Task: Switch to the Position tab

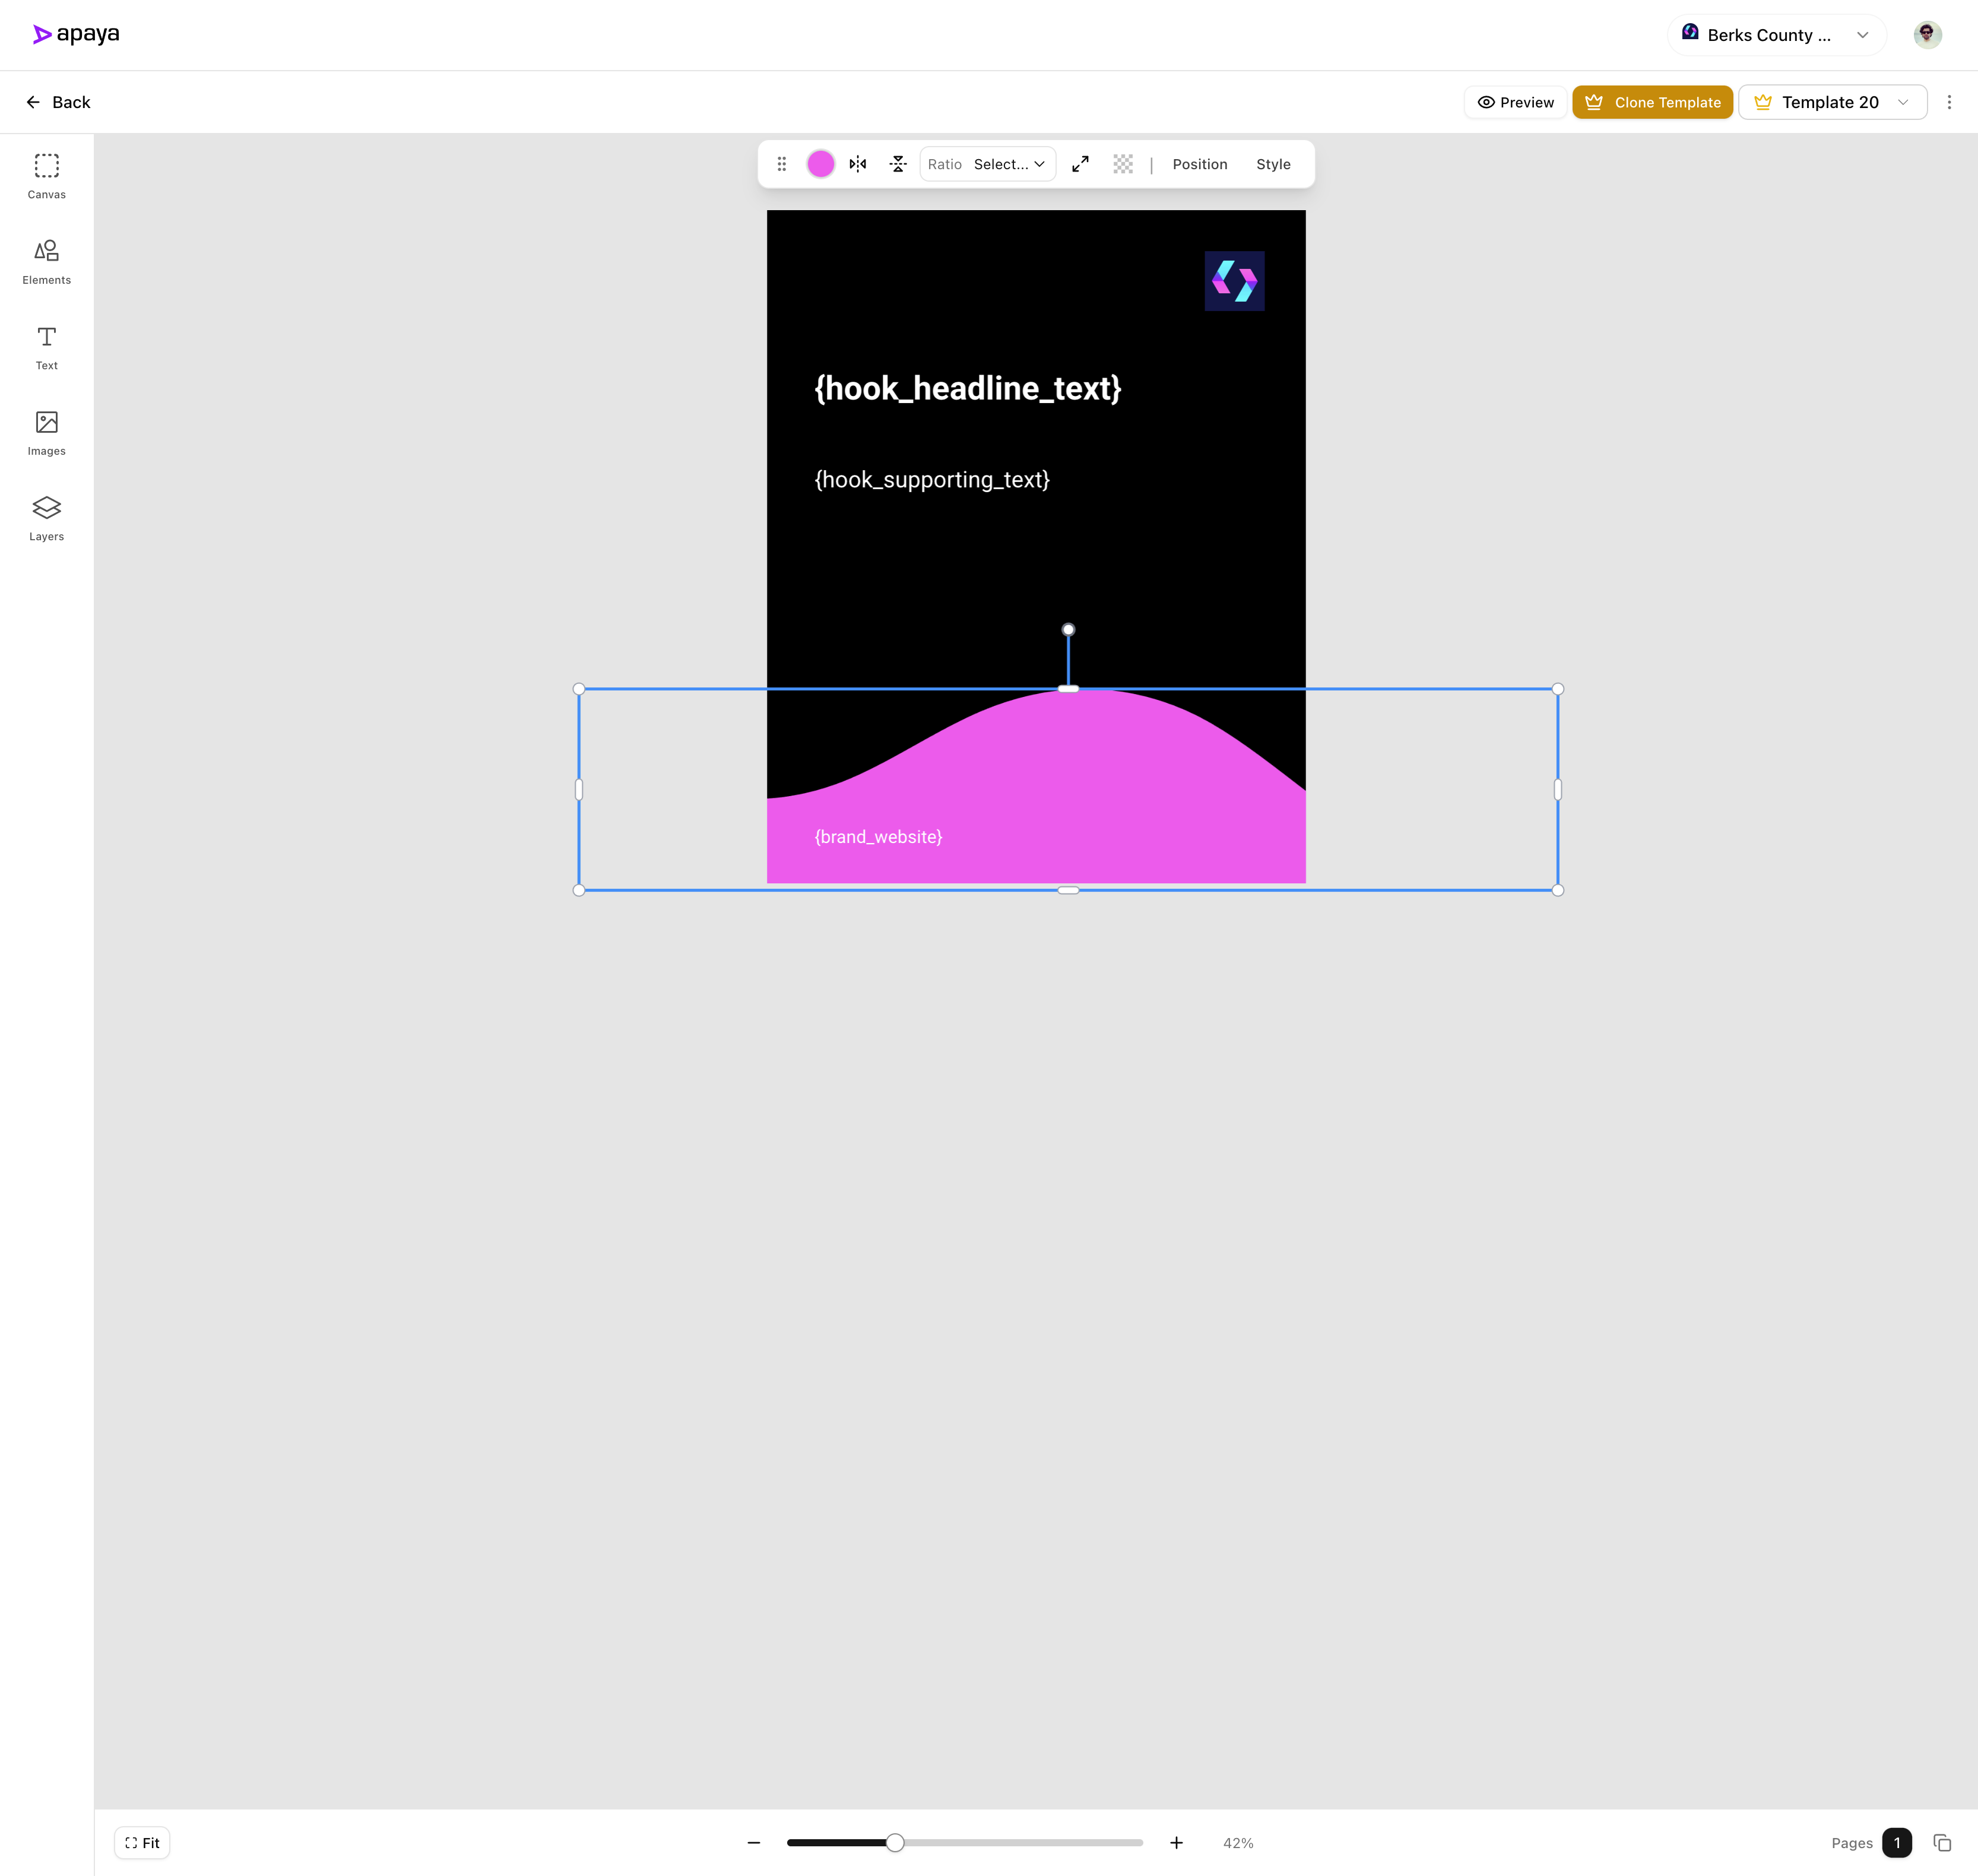Action: tap(1200, 164)
